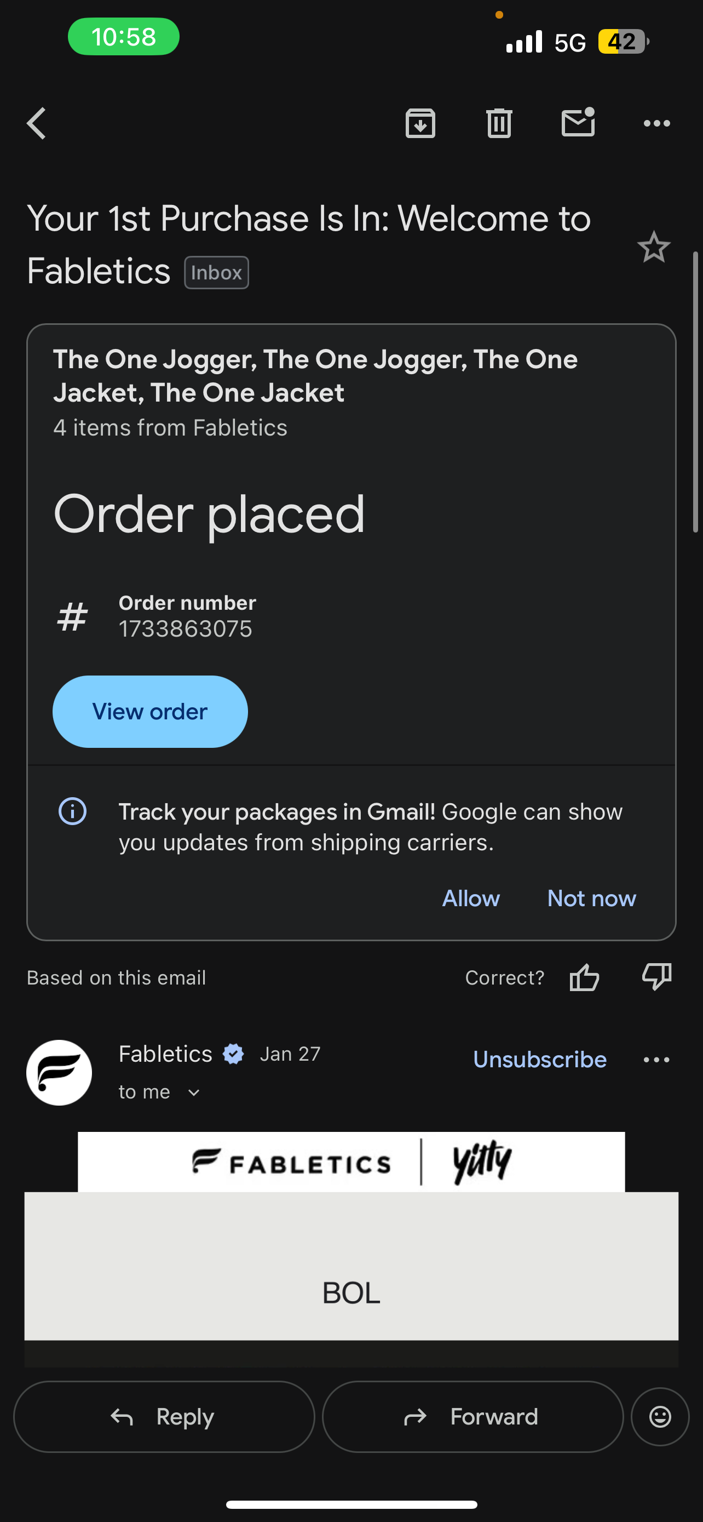Give thumbs down on the summary
The height and width of the screenshot is (1522, 703).
656,976
